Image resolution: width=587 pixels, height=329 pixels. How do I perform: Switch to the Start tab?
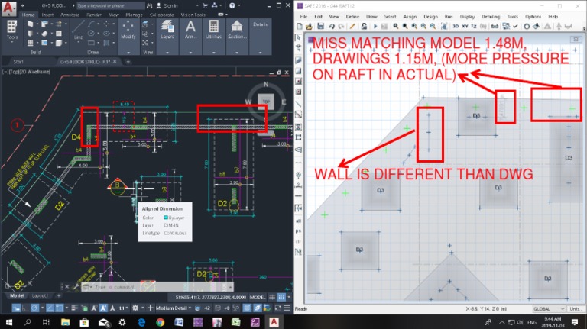[18, 61]
